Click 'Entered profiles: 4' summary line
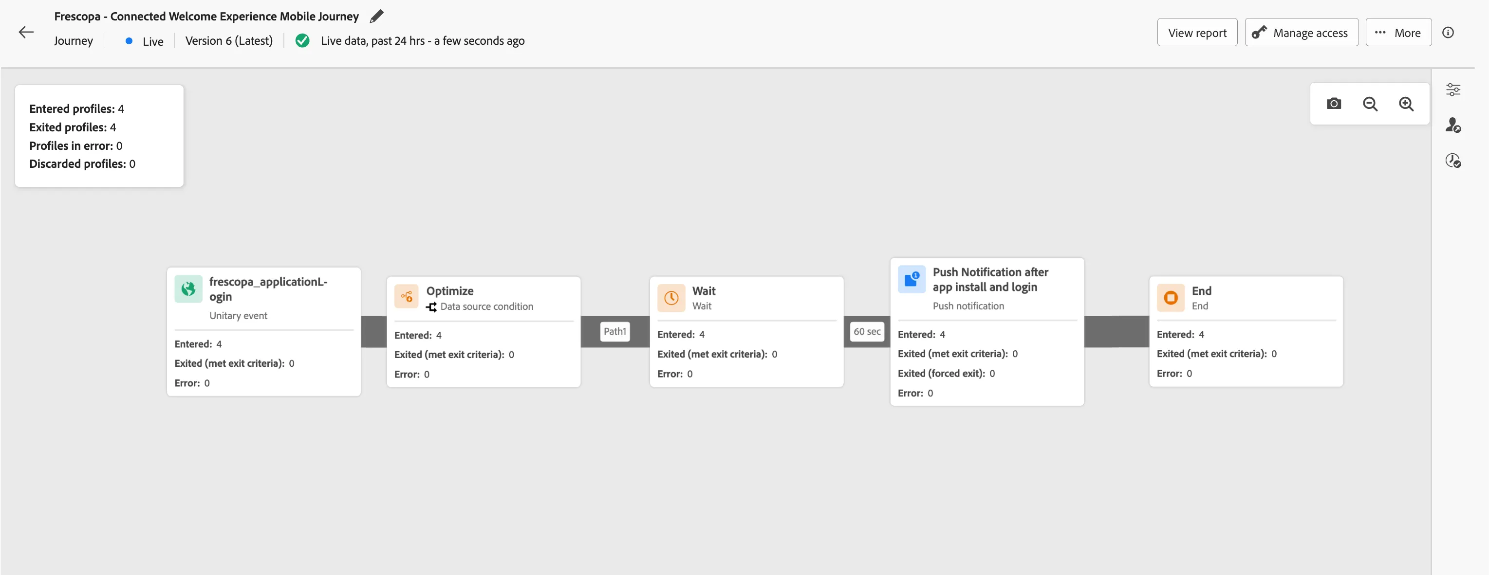The width and height of the screenshot is (1489, 575). point(76,109)
